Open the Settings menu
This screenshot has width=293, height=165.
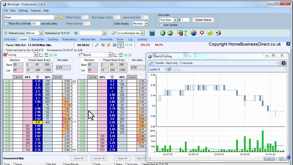coord(23,10)
